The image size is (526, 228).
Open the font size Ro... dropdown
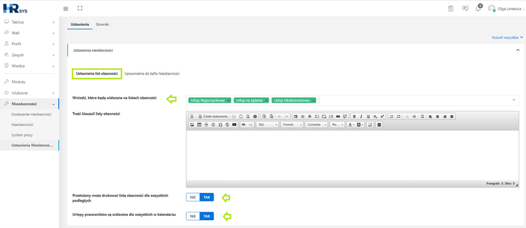337,125
